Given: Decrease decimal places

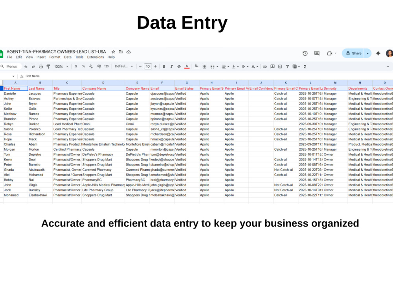Looking at the screenshot, I should [x=91, y=66].
